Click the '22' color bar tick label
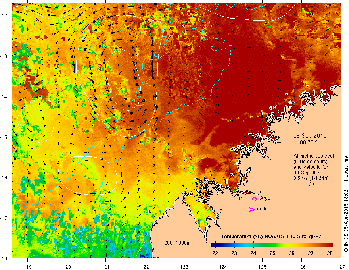The image size is (349, 270). tap(215, 253)
